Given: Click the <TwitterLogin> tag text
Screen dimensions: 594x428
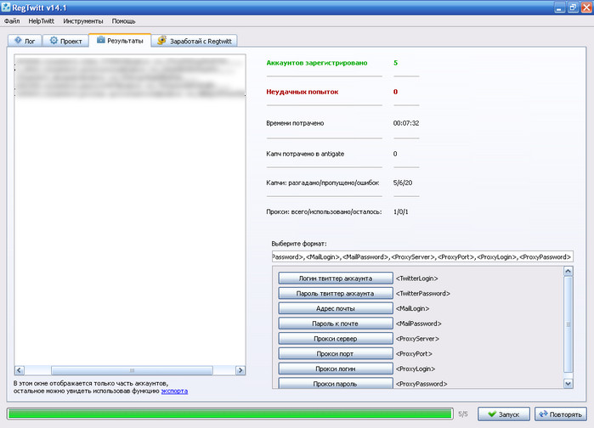Looking at the screenshot, I should (x=417, y=279).
